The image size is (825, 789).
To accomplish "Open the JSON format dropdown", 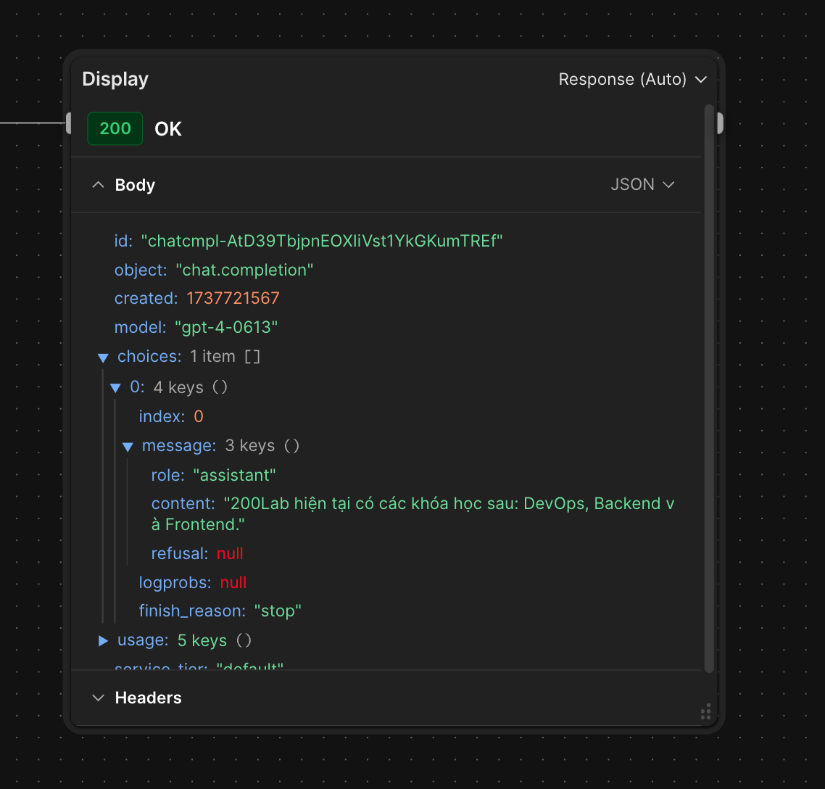I will point(642,184).
